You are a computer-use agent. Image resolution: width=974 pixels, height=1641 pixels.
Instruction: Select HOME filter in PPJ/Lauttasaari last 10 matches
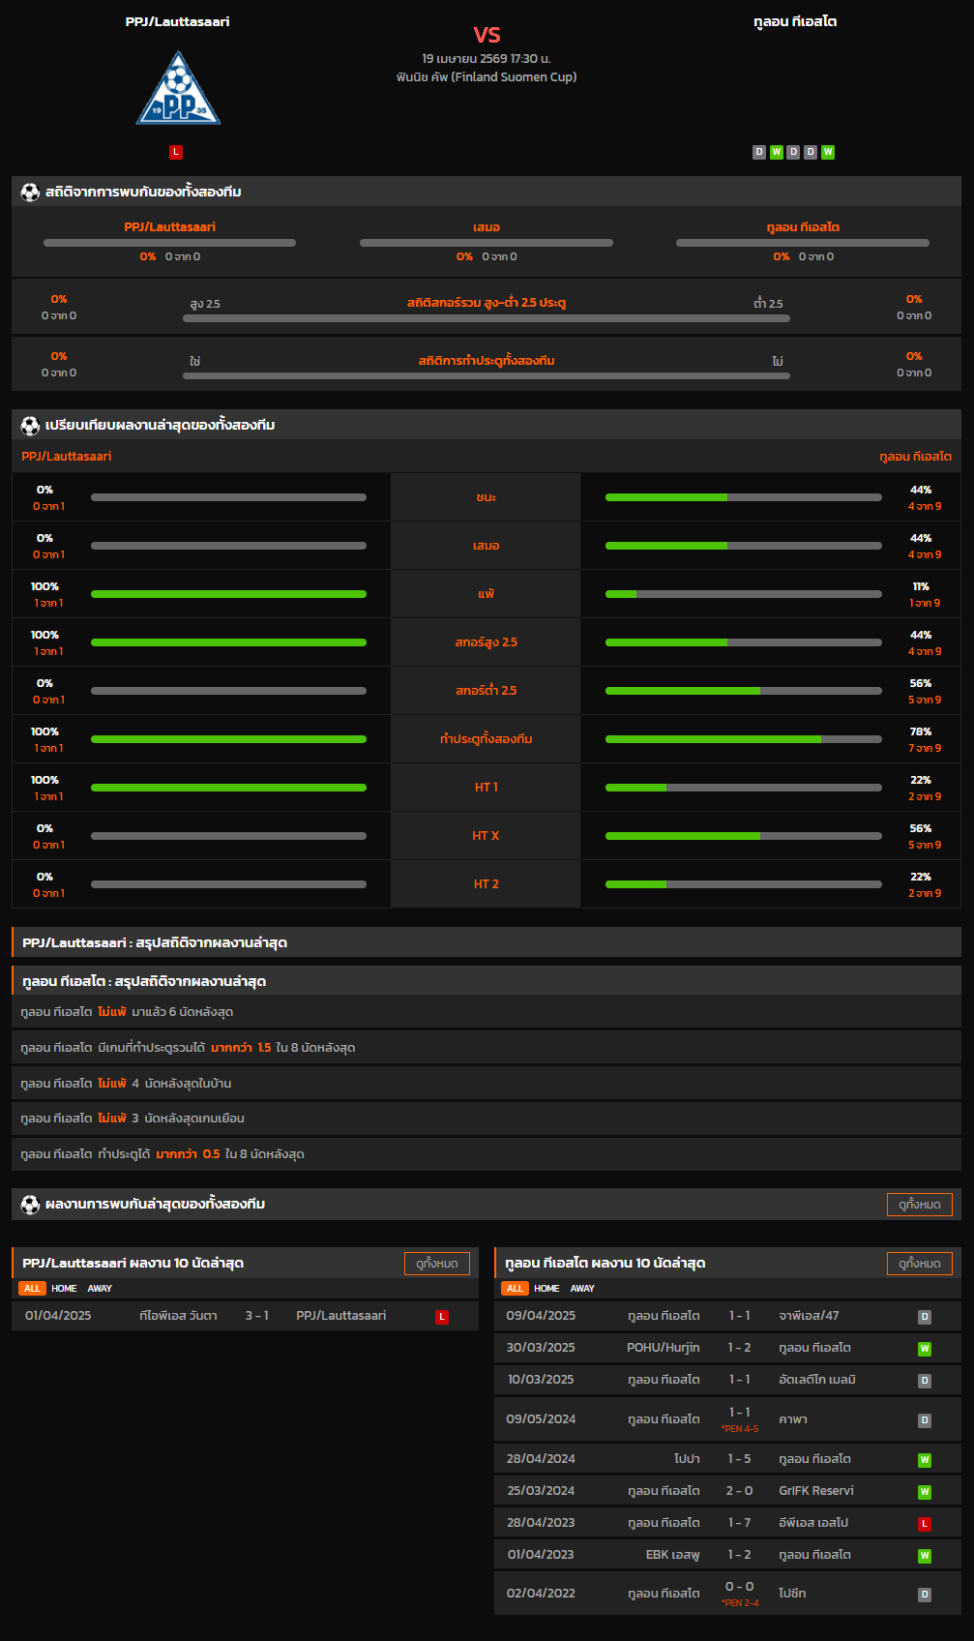[64, 1289]
